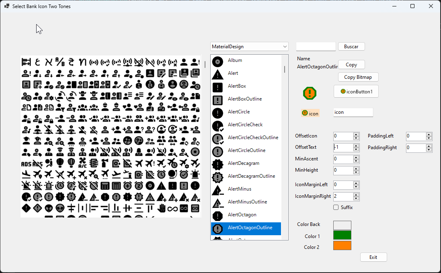The width and height of the screenshot is (441, 273).
Task: Increase OffsetText using its up arrow
Action: point(356,146)
